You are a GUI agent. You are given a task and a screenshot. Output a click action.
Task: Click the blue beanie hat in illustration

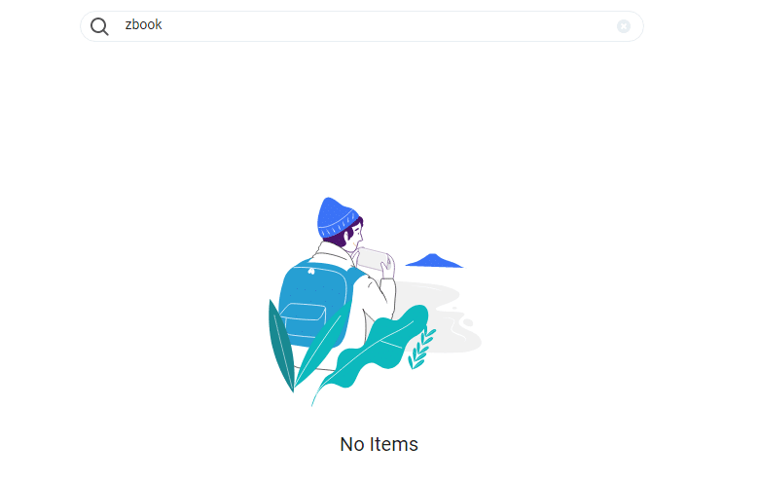coord(336,216)
